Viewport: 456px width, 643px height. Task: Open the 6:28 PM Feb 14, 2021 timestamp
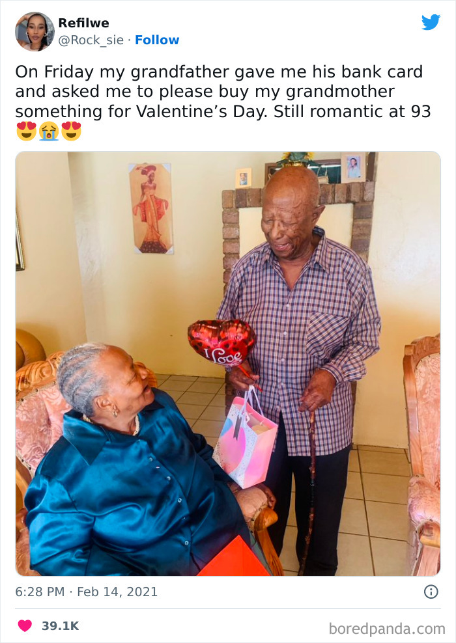point(86,592)
